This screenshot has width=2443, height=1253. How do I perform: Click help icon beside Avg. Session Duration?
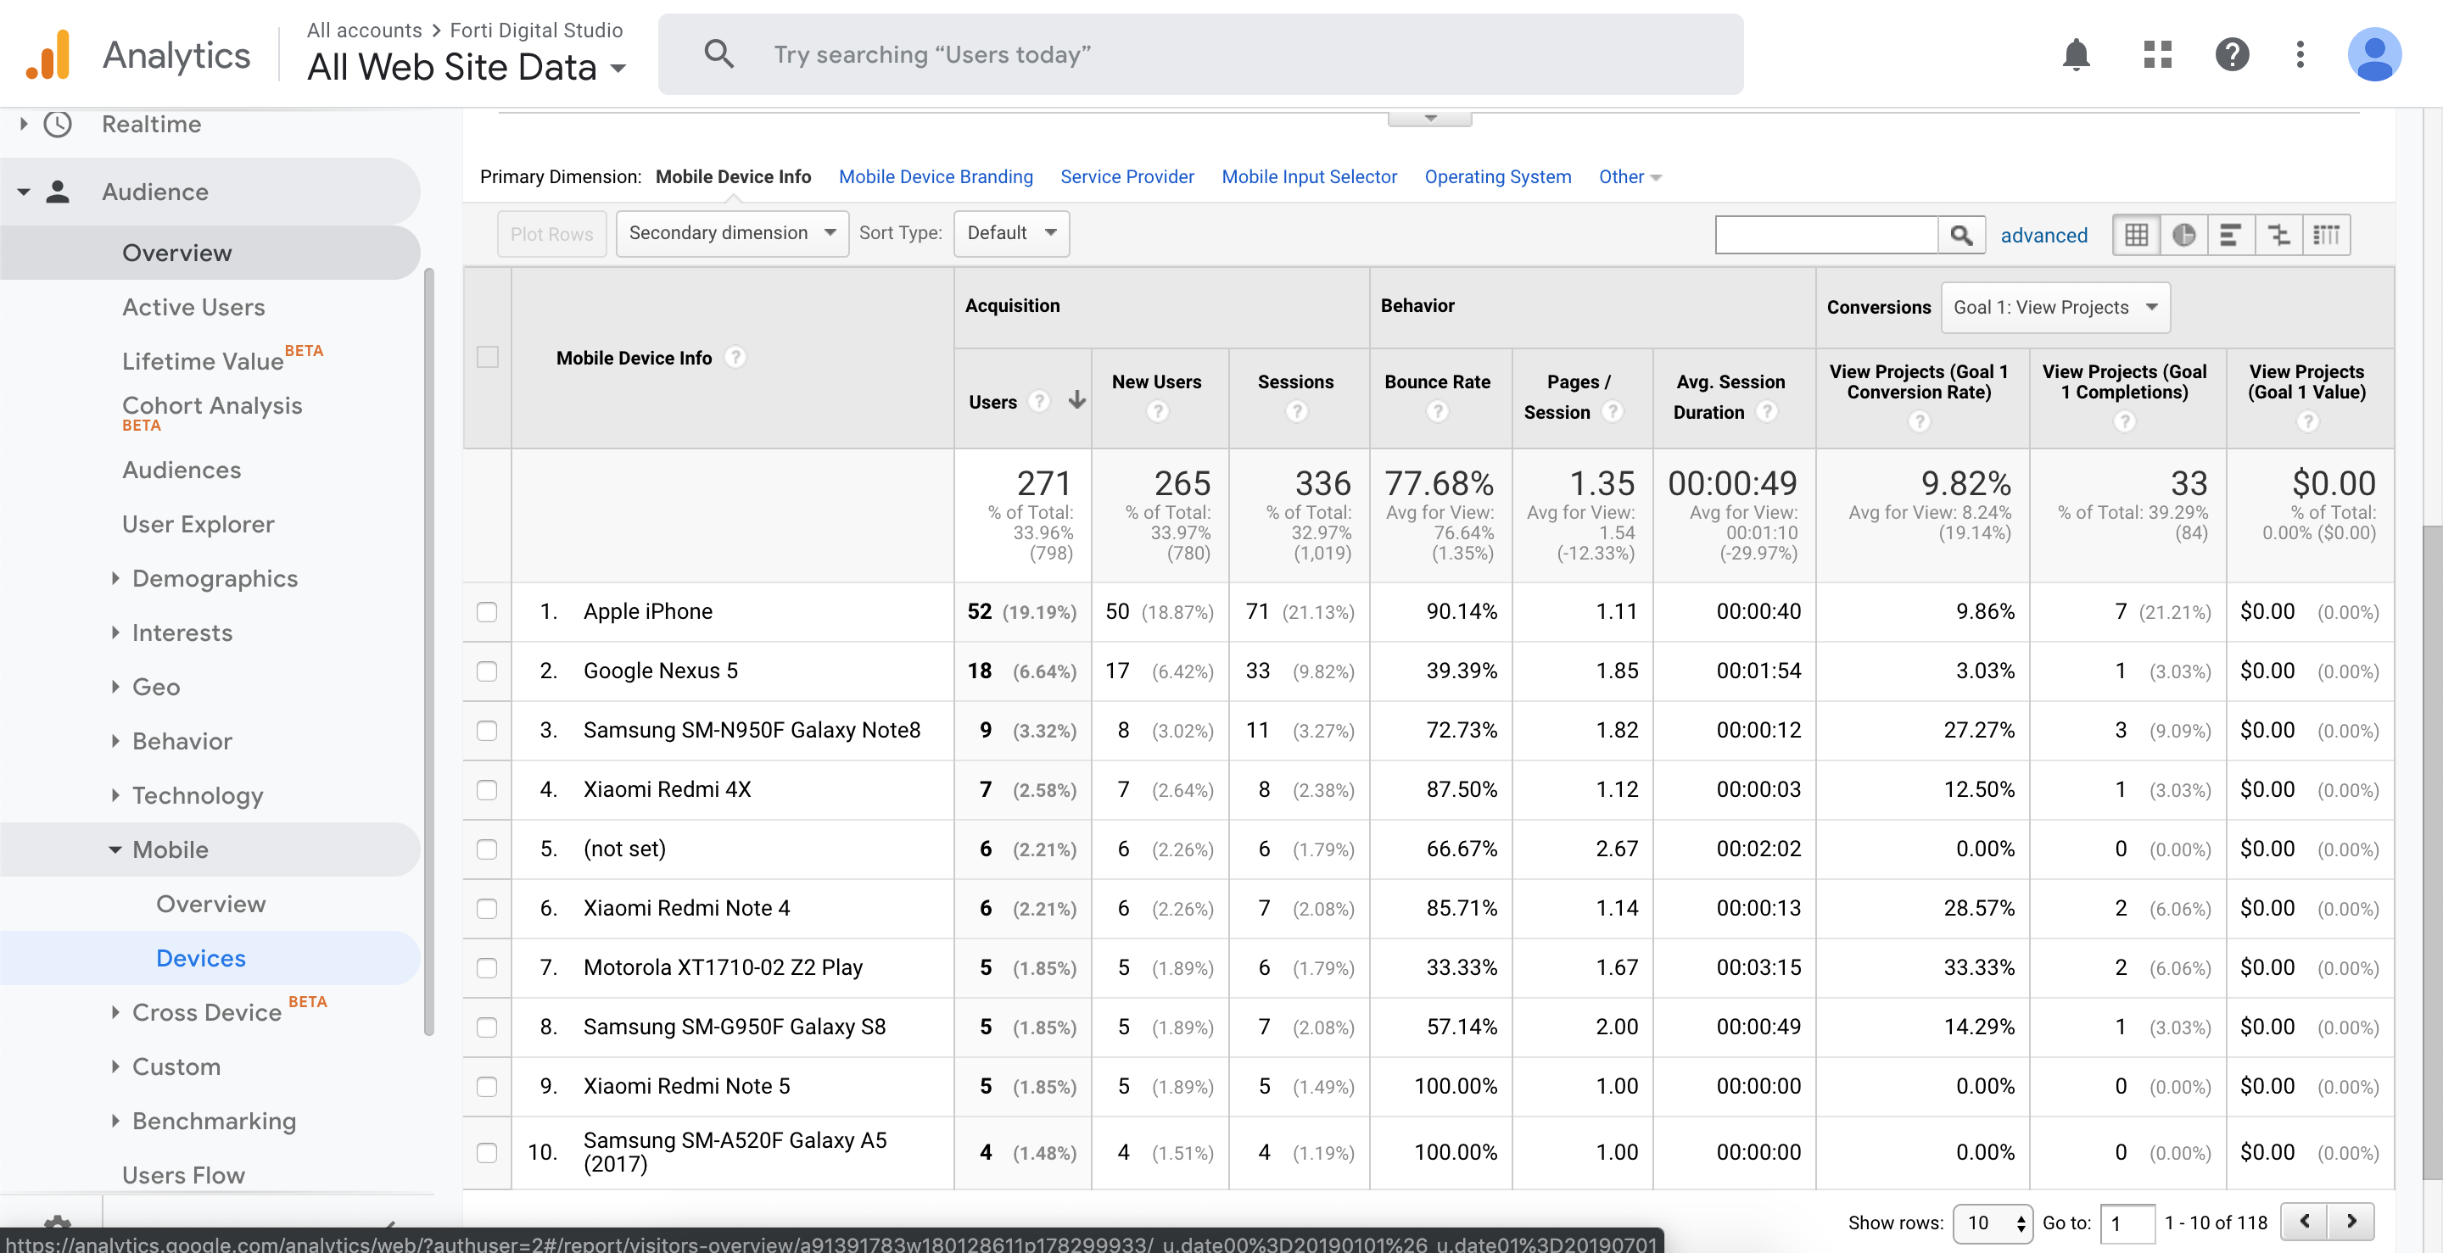pos(1766,411)
